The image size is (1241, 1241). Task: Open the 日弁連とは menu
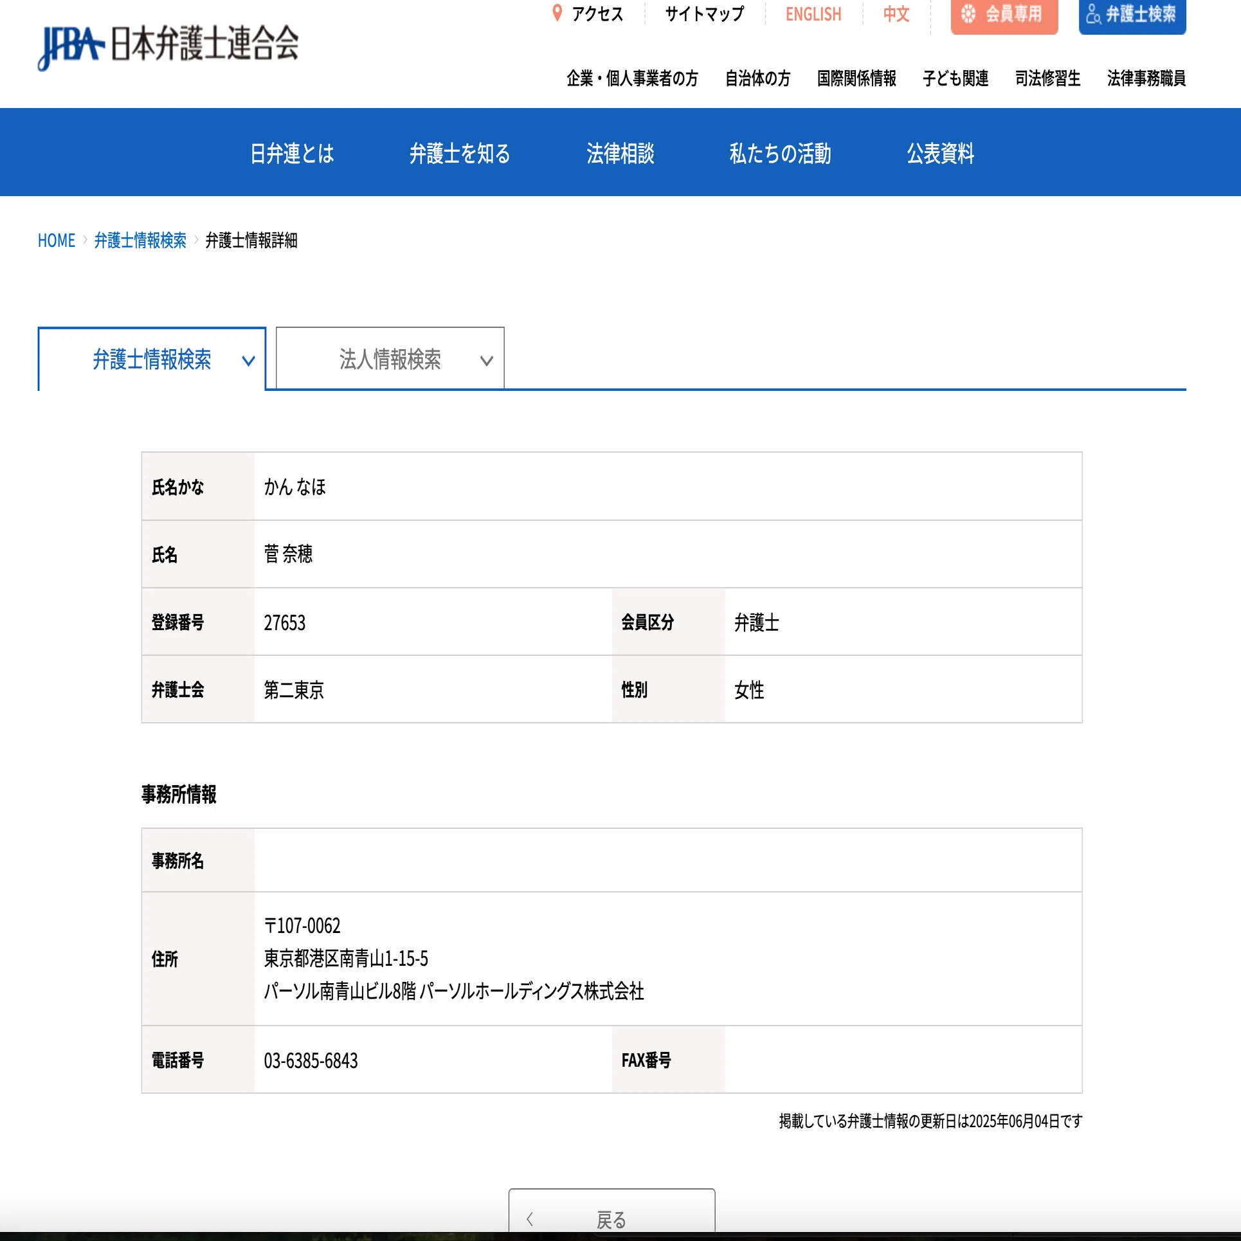[x=292, y=154]
